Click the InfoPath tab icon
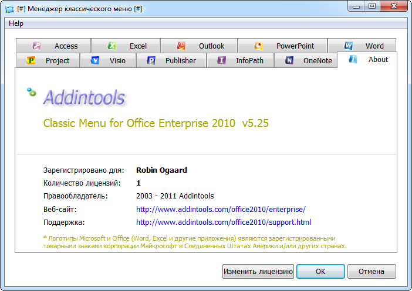 click(x=221, y=60)
